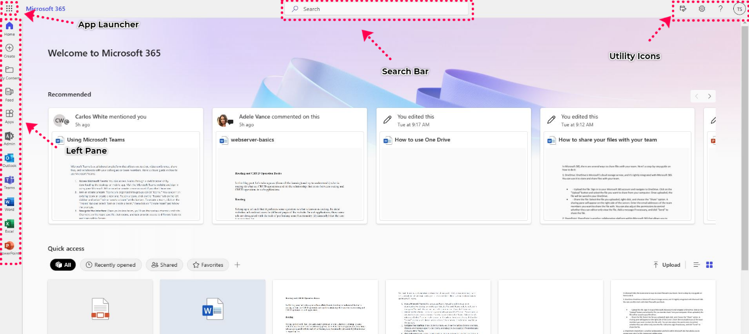
Task: Click the Word icon beside webserver-basics
Action: (224, 140)
